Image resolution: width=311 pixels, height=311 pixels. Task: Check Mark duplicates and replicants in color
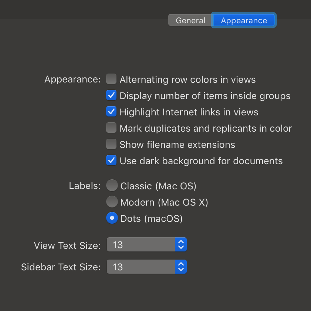click(111, 128)
